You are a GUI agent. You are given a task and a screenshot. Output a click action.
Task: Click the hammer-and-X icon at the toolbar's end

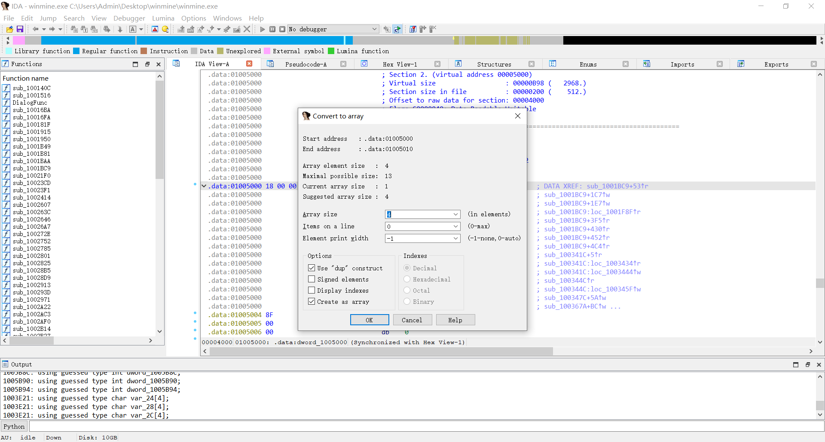[433, 29]
